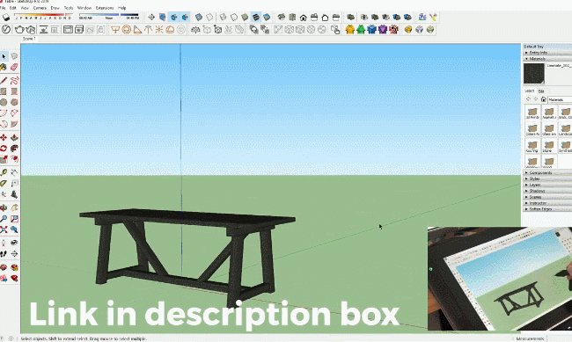The width and height of the screenshot is (572, 342).
Task: Click the yellow shirt extension icon
Action: click(350, 30)
